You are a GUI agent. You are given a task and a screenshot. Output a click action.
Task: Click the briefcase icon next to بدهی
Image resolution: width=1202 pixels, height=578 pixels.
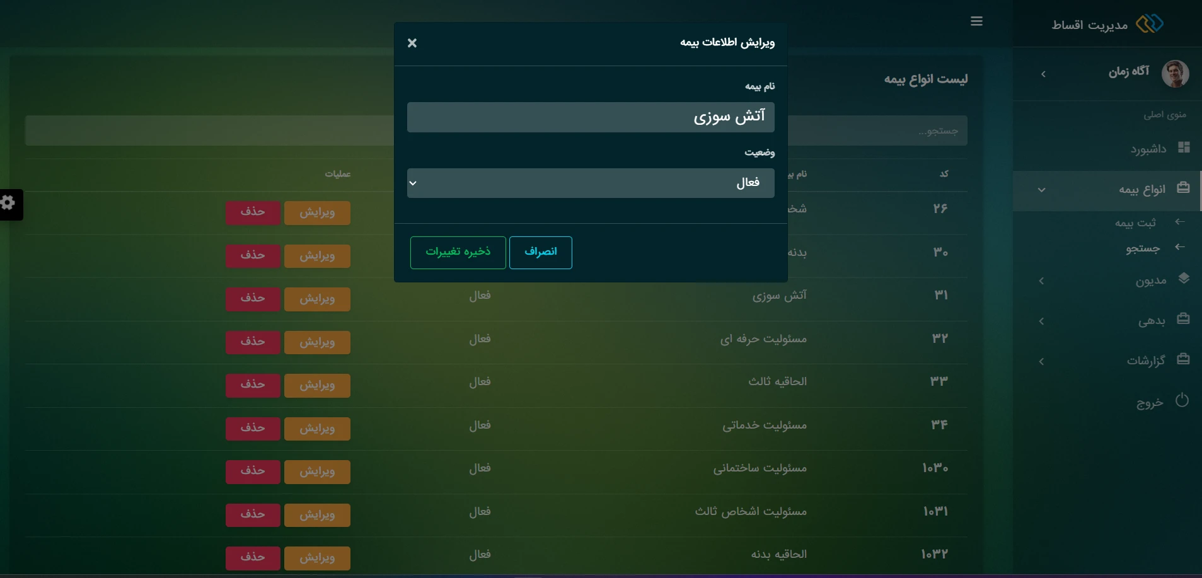[x=1183, y=319]
